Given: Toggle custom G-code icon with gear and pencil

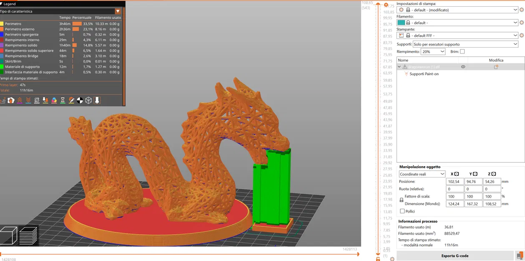Looking at the screenshot, I should [71, 100].
